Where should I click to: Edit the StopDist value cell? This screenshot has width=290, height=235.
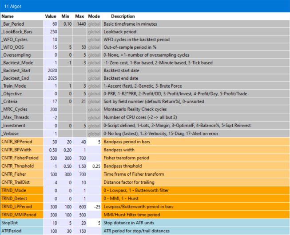pyautogui.click(x=51, y=223)
